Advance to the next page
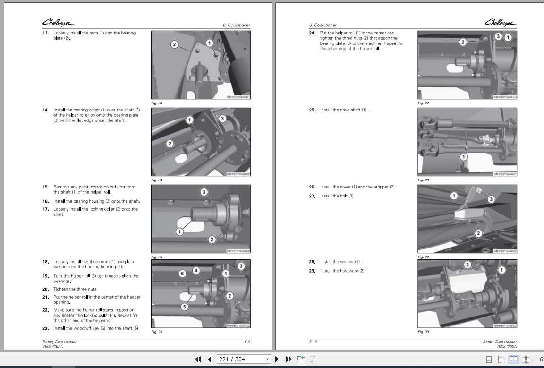 tap(277, 359)
